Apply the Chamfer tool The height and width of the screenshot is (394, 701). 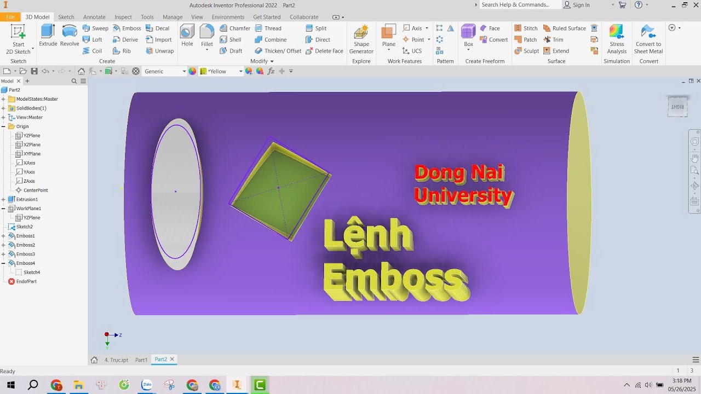(x=235, y=28)
